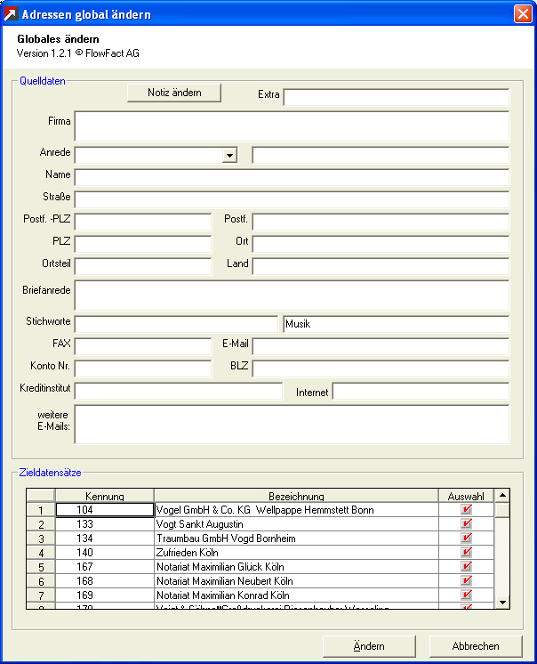Click the table scrollbar up arrow
Image resolution: width=537 pixels, height=664 pixels.
point(502,495)
